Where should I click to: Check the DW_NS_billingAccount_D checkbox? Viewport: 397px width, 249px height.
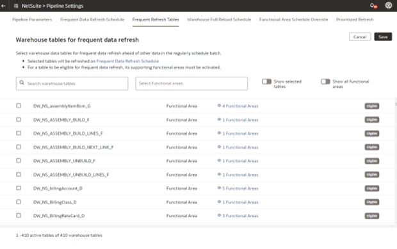[x=19, y=188]
